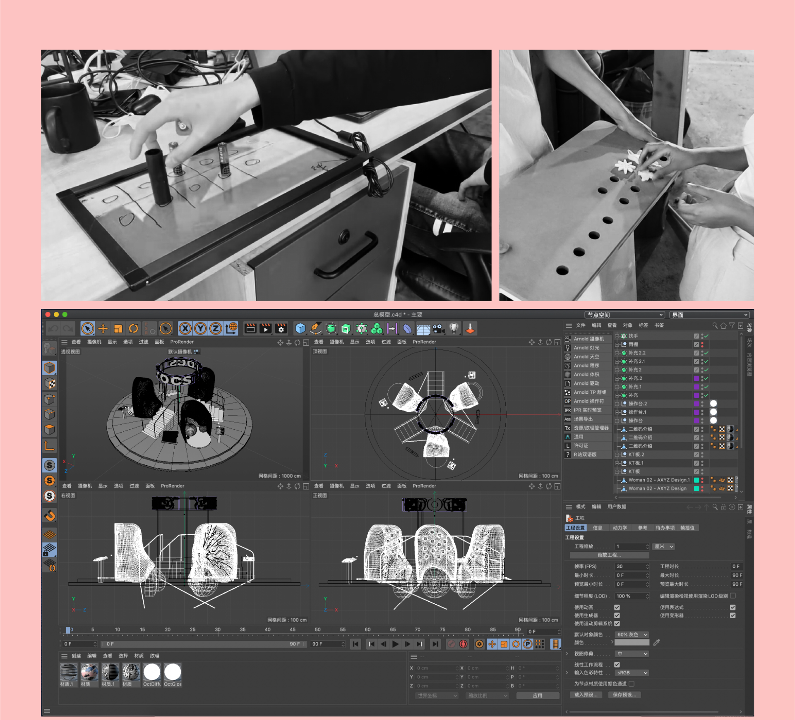
Task: Select the Rotate tool icon
Action: (x=133, y=329)
